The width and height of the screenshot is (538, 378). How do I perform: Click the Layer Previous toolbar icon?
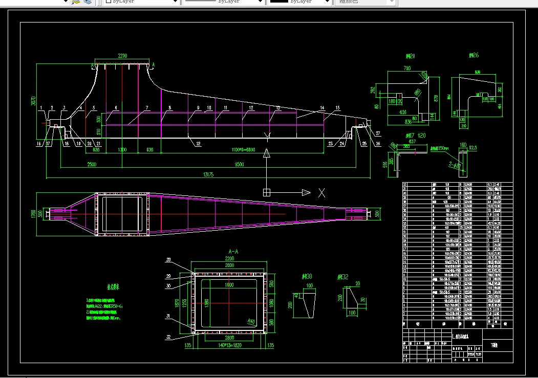coord(76,2)
